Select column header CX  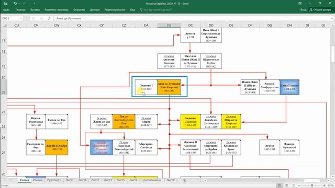79,26
